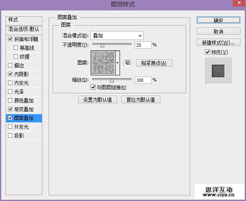Click the 不透明度 slider handle

tap(102, 45)
